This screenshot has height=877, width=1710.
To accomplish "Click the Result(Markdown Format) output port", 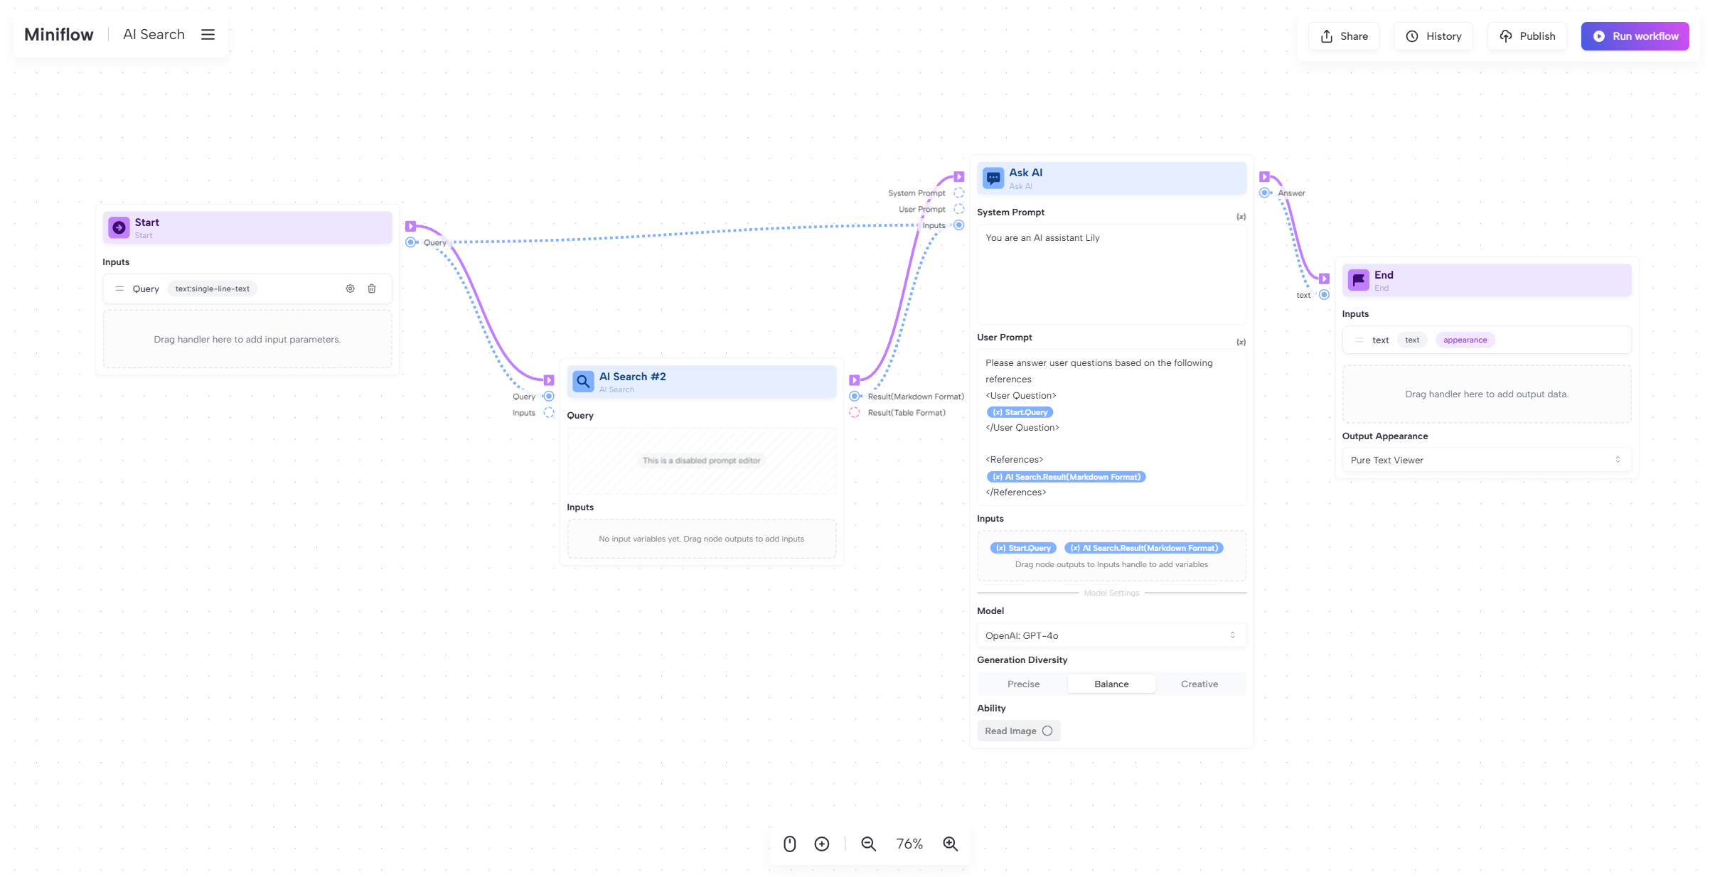I will tap(855, 397).
